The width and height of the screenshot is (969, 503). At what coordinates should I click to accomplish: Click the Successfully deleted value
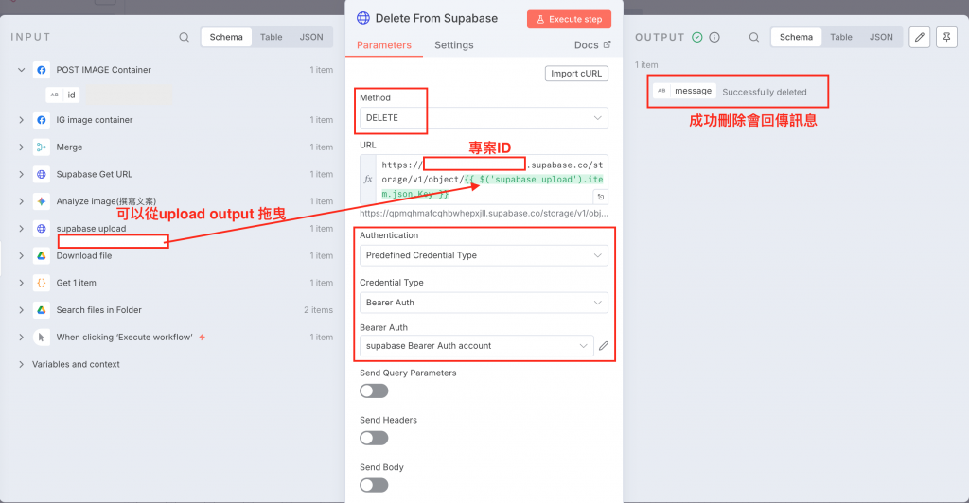coord(765,92)
